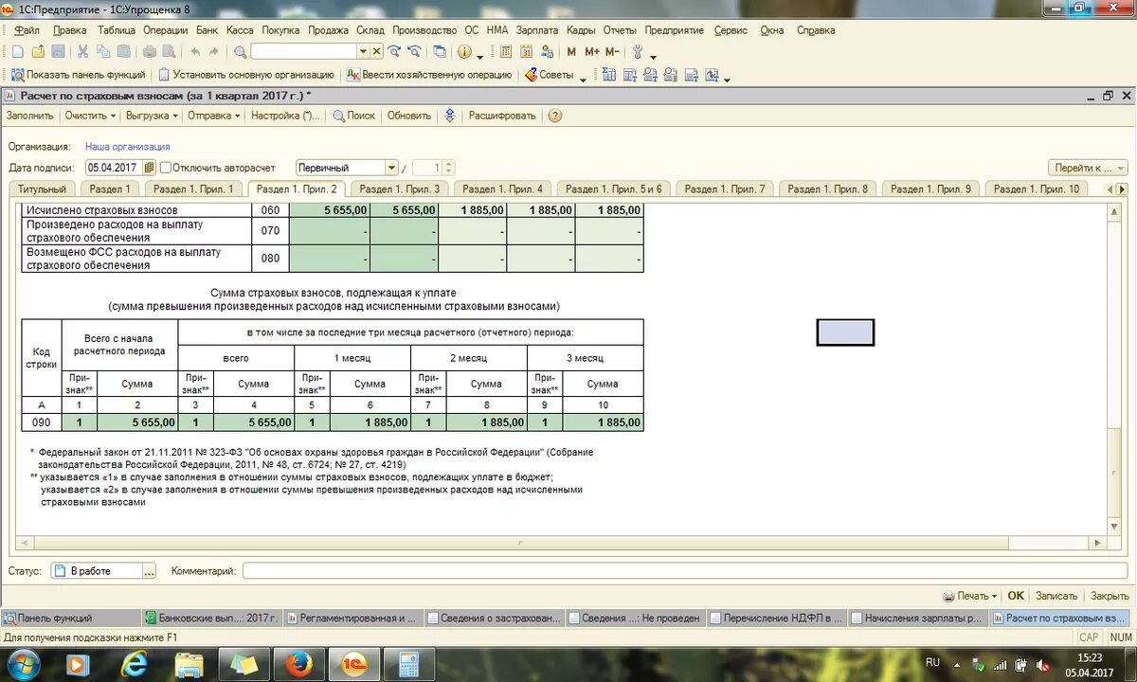Click Обновить button
Screen dimensions: 1137x682
click(x=409, y=116)
